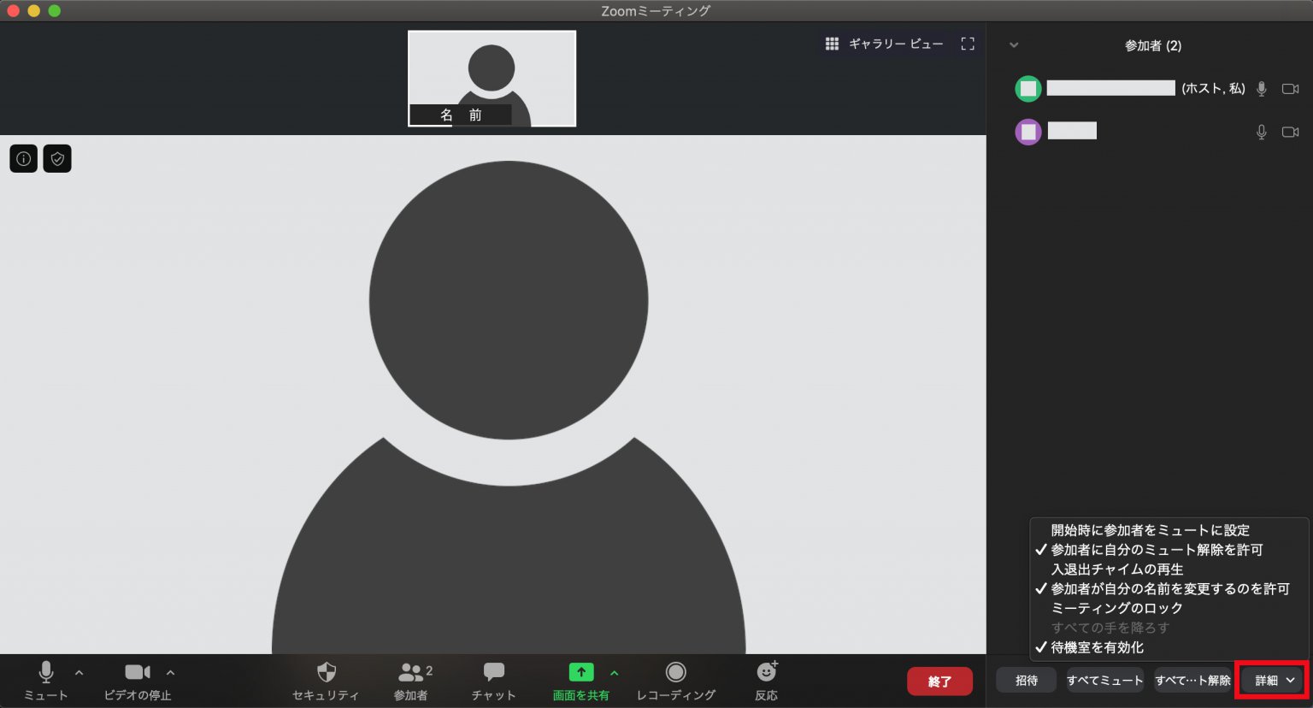Click the microphone Mute icon
The width and height of the screenshot is (1313, 708).
(x=46, y=673)
